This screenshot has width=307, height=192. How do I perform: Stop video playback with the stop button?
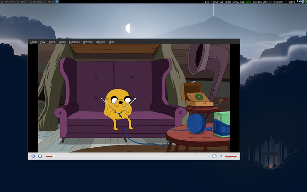pyautogui.click(x=40, y=156)
